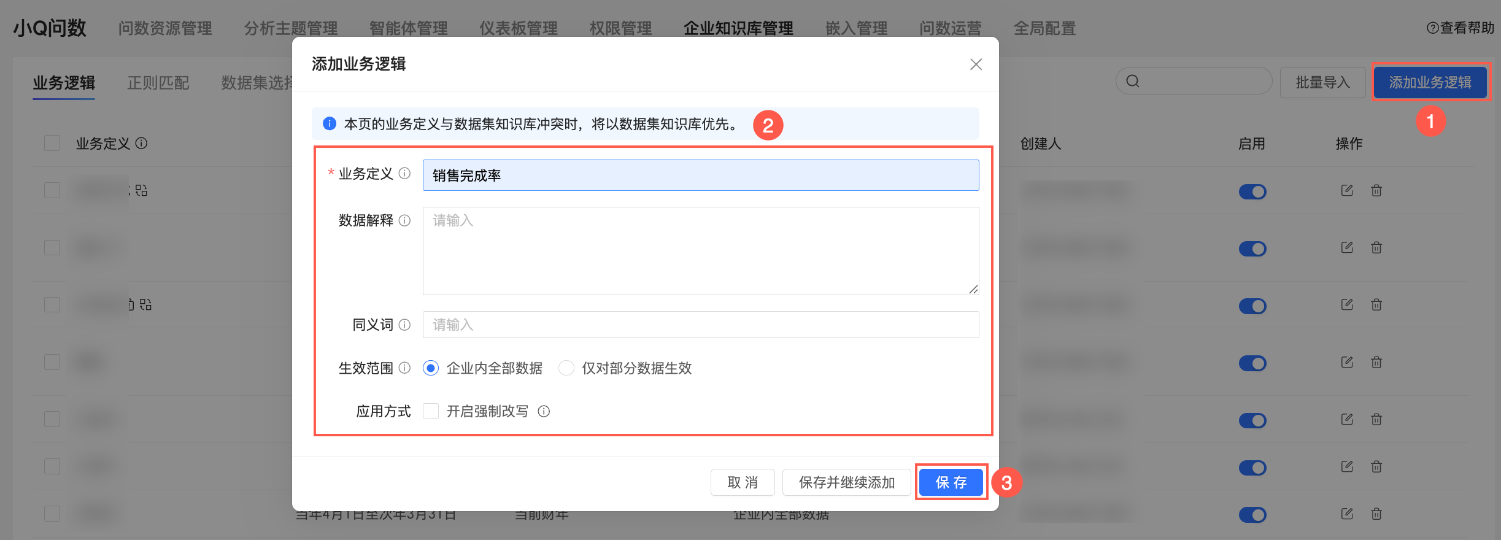Tick the first row's checkbox
The width and height of the screenshot is (1501, 540).
(52, 190)
